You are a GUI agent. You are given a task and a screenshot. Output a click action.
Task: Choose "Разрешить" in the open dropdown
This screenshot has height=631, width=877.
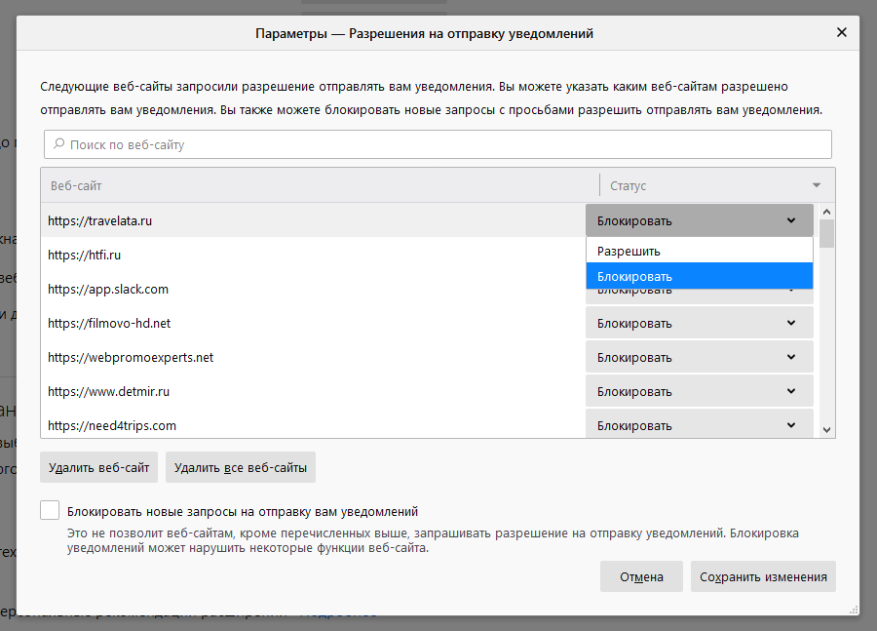(x=699, y=252)
